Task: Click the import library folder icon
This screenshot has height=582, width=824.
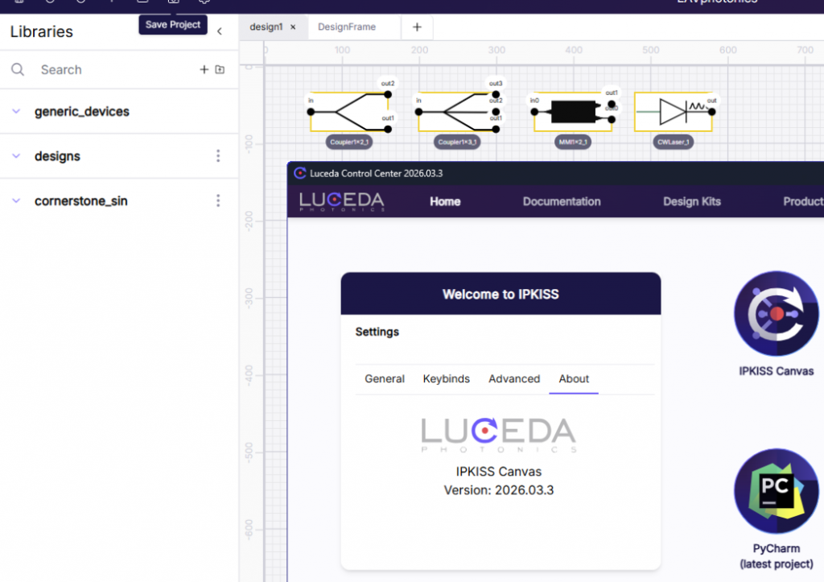Action: pyautogui.click(x=220, y=70)
